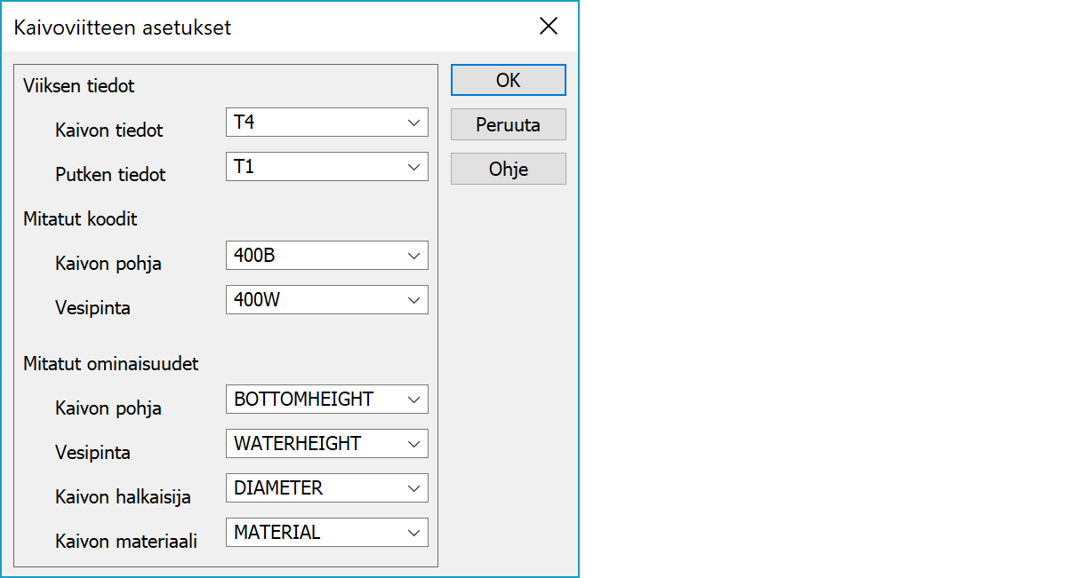This screenshot has width=1067, height=578.
Task: Select the T1 value field
Action: point(311,167)
